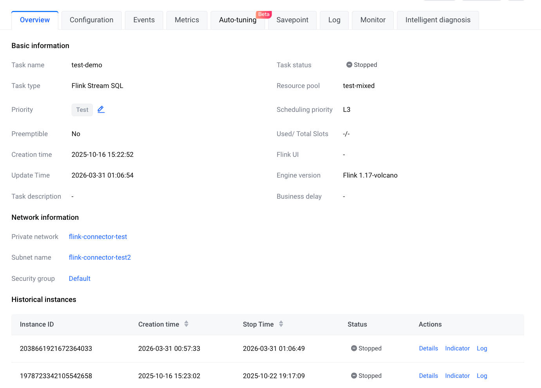Edit priority with the pencil icon
This screenshot has width=541, height=388.
(101, 110)
